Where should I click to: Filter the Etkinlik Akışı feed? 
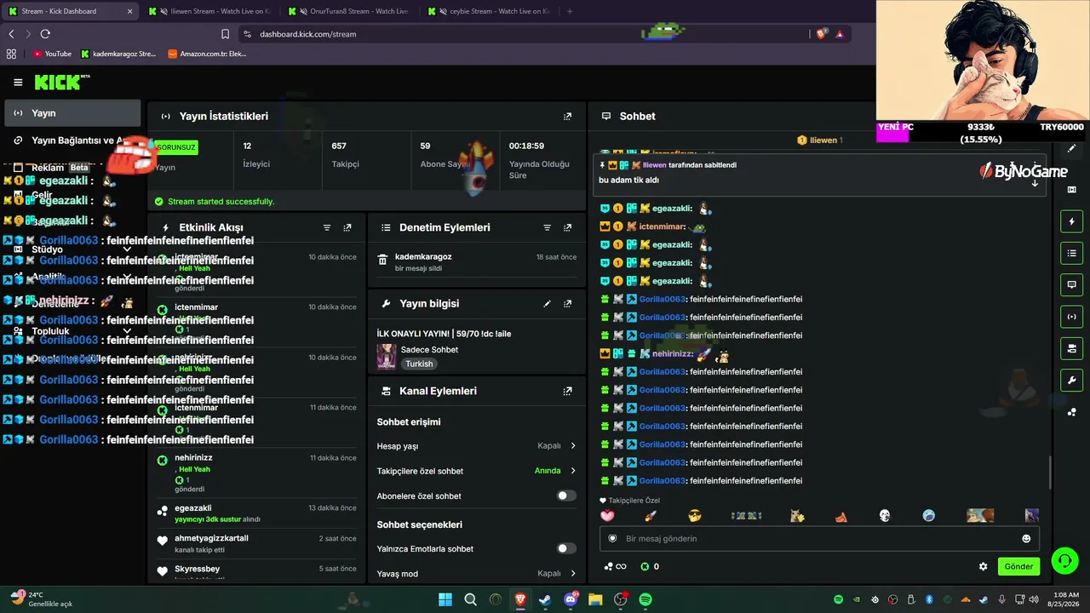pos(327,227)
